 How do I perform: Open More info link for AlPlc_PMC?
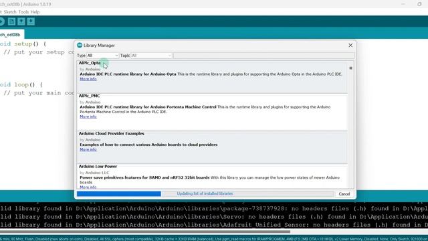click(x=88, y=116)
